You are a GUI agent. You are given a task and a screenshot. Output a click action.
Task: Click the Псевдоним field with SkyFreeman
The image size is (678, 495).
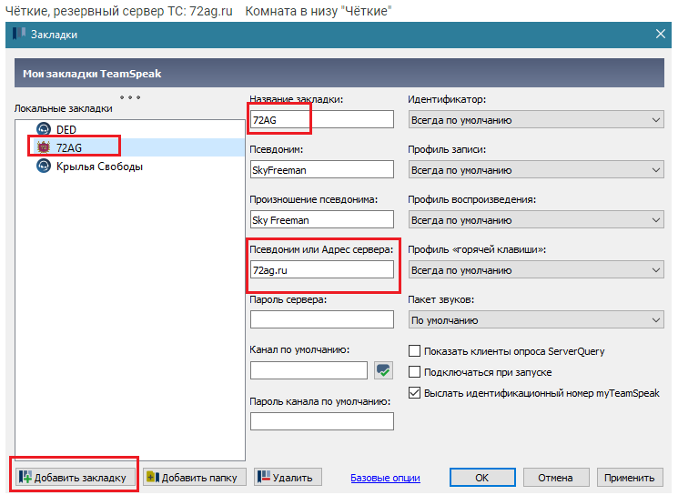pyautogui.click(x=321, y=170)
